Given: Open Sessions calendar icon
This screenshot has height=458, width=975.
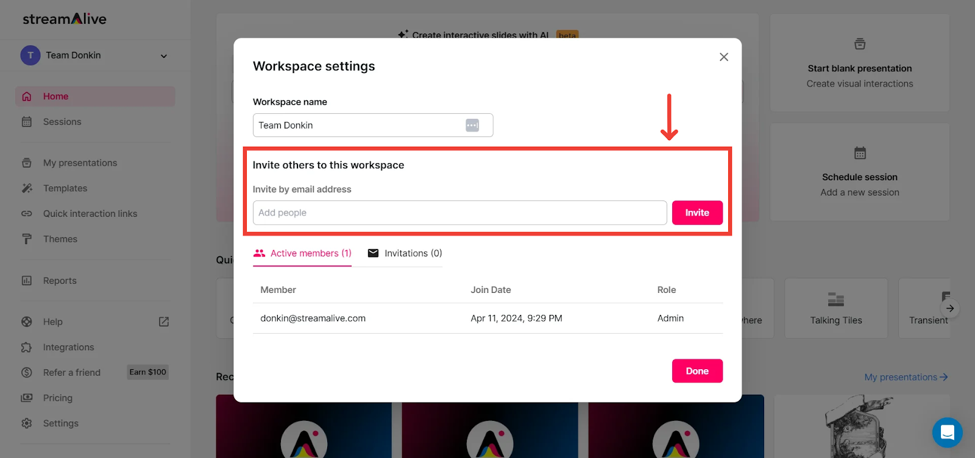Looking at the screenshot, I should click(27, 122).
